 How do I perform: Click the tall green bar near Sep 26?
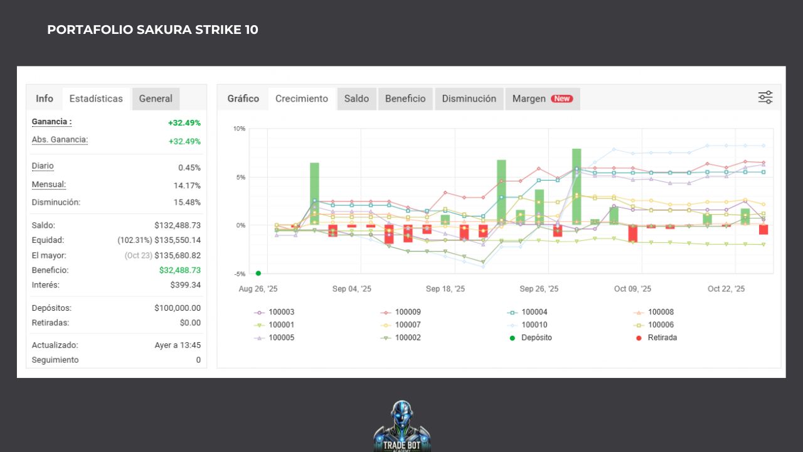[577, 186]
